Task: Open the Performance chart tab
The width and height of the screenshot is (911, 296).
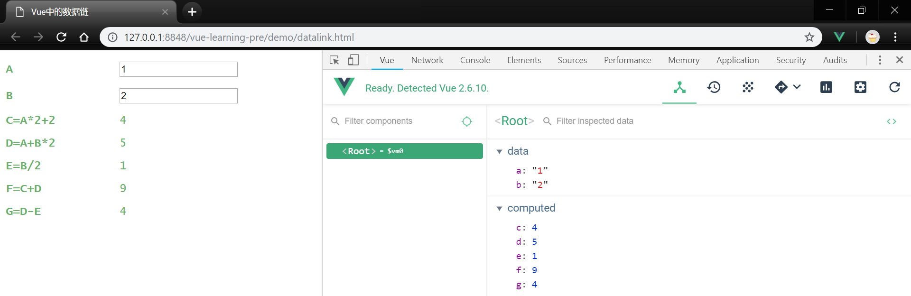Action: [826, 87]
